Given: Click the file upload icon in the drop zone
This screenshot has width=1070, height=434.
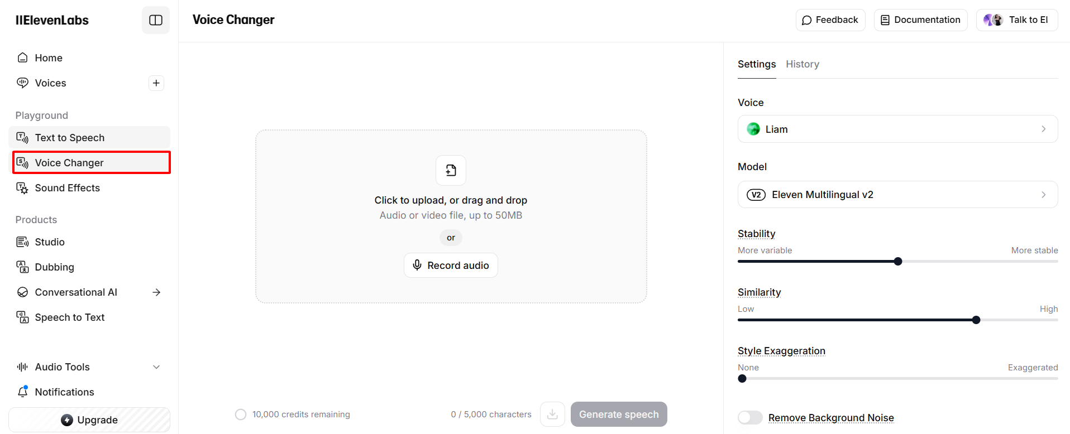Looking at the screenshot, I should point(451,170).
